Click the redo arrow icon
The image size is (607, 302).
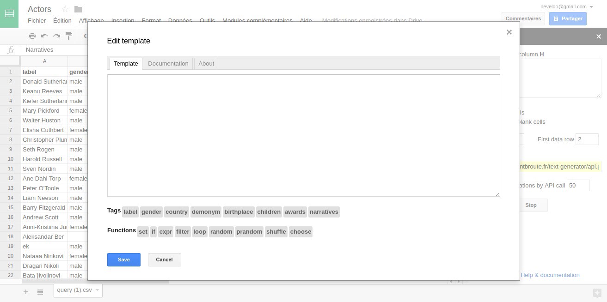click(x=56, y=36)
